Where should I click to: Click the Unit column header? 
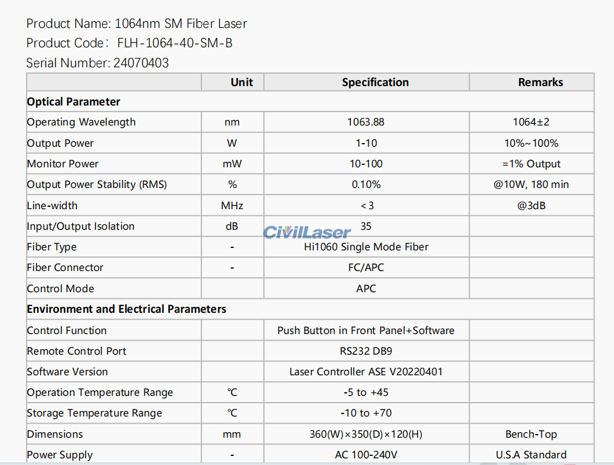point(241,82)
